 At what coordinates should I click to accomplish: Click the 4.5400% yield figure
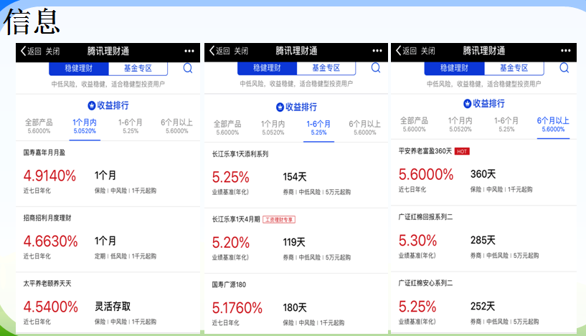pos(50,307)
